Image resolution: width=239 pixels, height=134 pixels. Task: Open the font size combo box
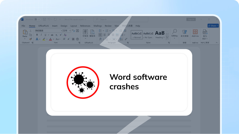point(67,31)
